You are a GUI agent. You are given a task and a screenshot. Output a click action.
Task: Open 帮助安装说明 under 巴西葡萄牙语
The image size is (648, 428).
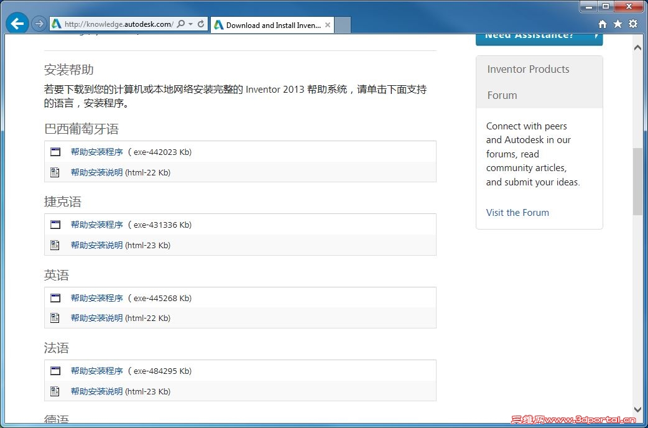pyautogui.click(x=97, y=172)
